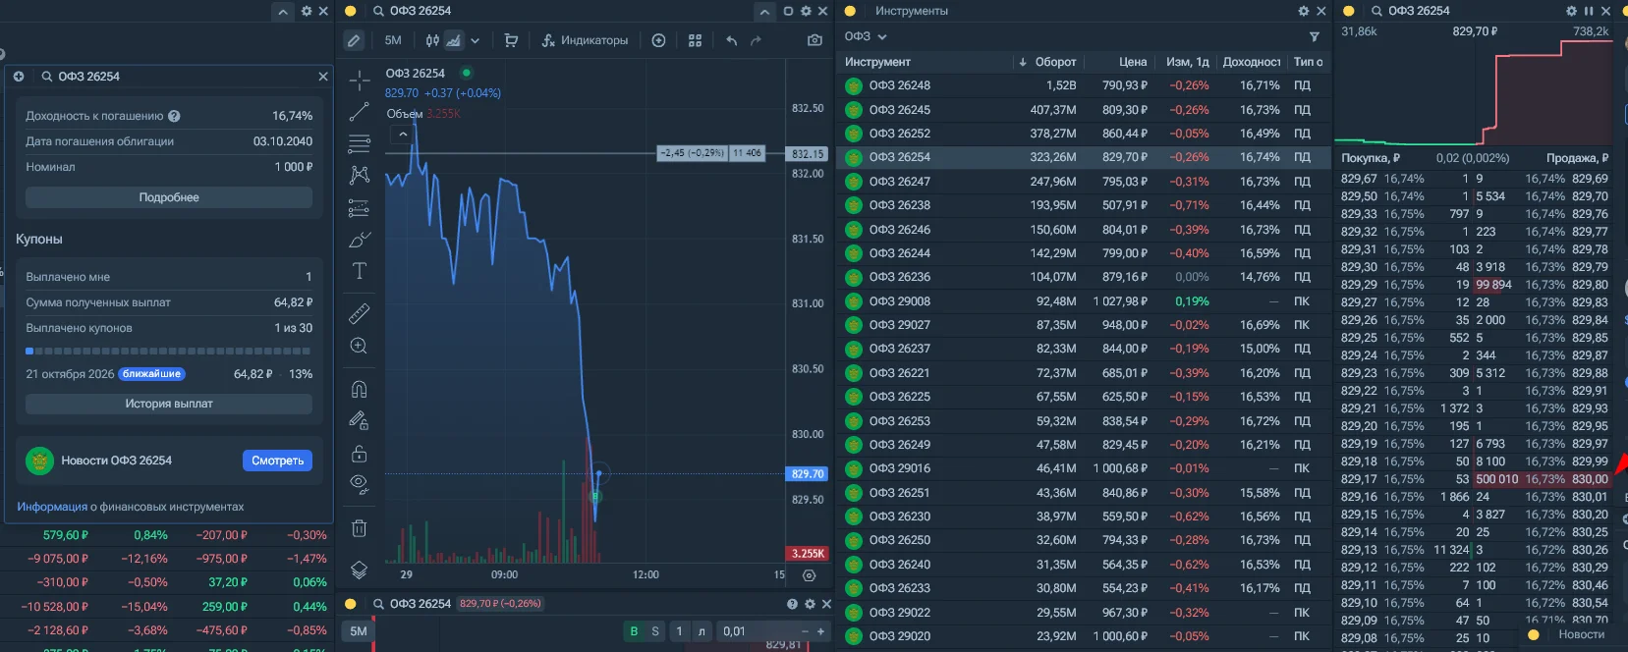Toggle stay-in-drawing-mode pencil lock

360,420
